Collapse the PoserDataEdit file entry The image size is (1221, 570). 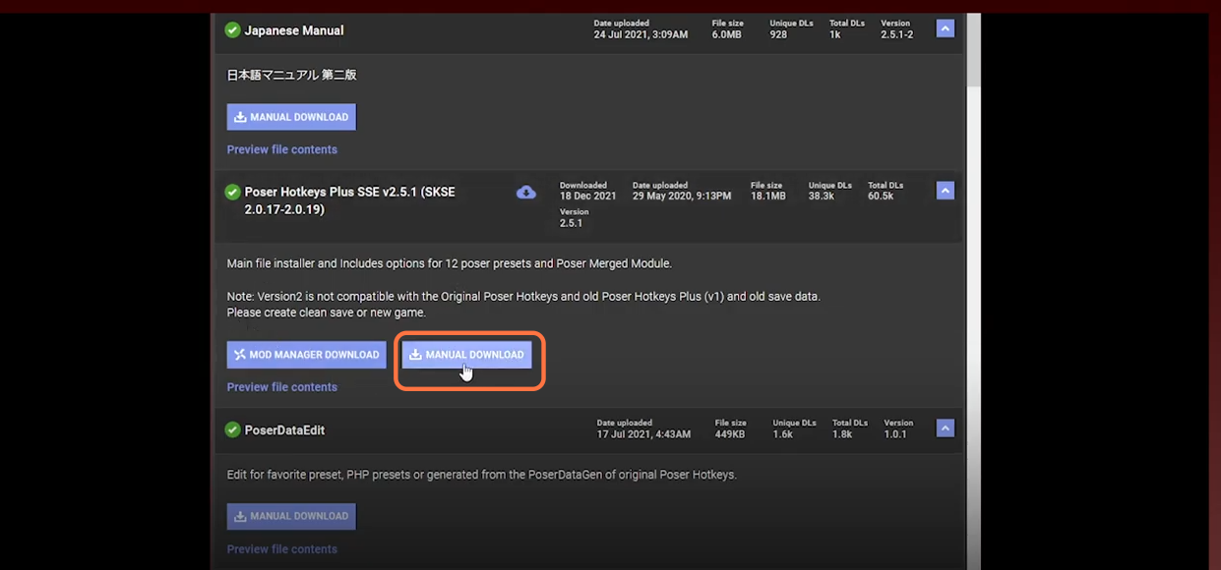tap(946, 428)
